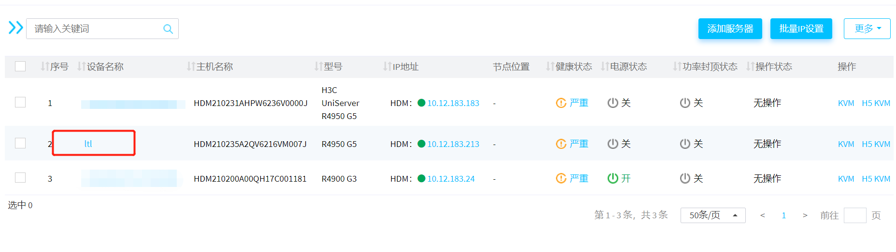The width and height of the screenshot is (896, 252).
Task: Select the checkbox for row 3
Action: coord(20,178)
